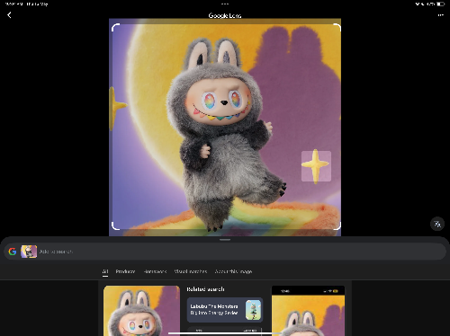This screenshot has width=450, height=336.
Task: Click the Google Lens title text
Action: click(225, 15)
